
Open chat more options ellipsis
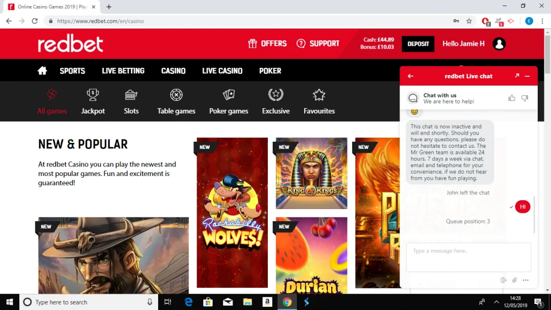click(525, 280)
